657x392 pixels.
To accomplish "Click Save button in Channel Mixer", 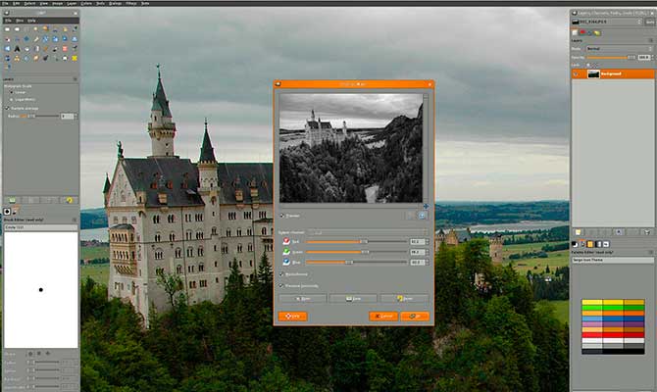I will (353, 299).
